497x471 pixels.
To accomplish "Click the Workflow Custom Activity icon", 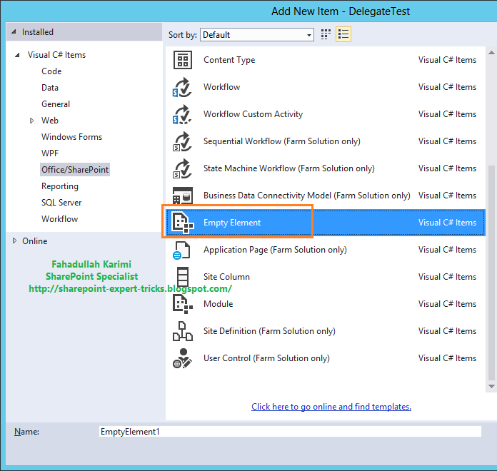I will tap(182, 114).
